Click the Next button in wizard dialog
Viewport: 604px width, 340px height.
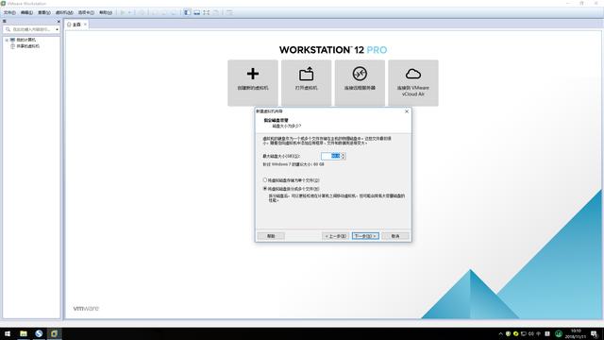365,236
